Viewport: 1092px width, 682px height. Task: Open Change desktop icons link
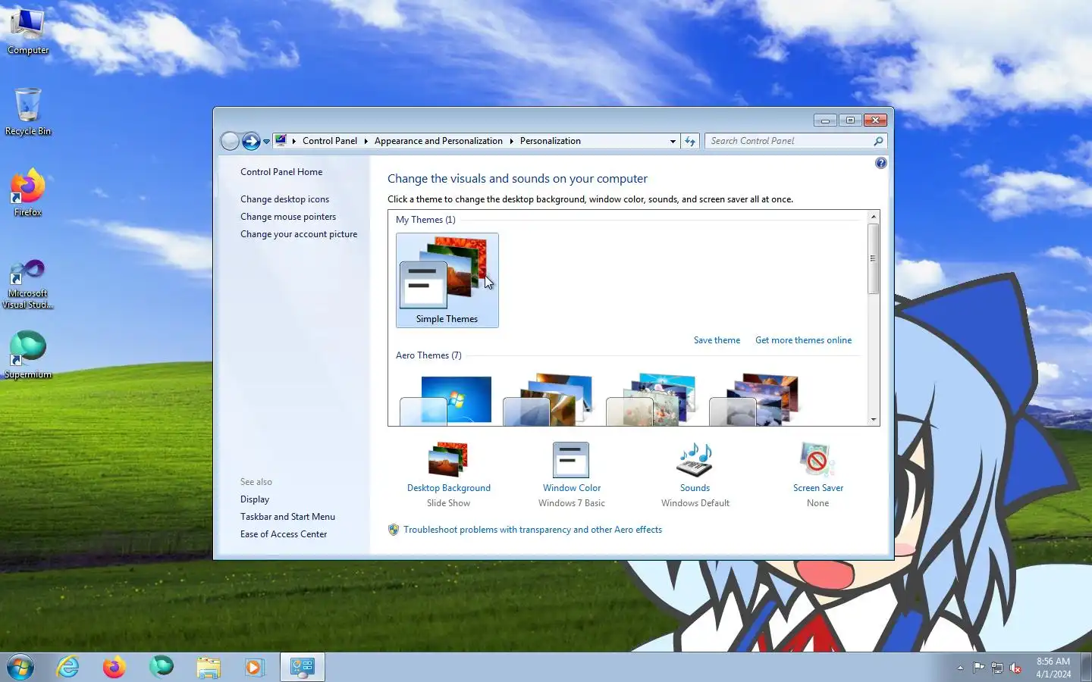pyautogui.click(x=285, y=199)
